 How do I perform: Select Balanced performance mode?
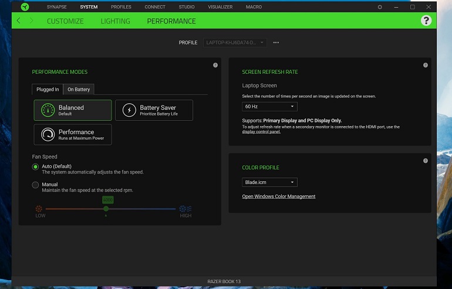click(x=73, y=110)
